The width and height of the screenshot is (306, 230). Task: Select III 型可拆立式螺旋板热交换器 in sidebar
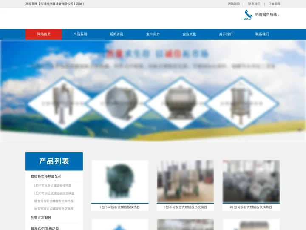(x=54, y=208)
